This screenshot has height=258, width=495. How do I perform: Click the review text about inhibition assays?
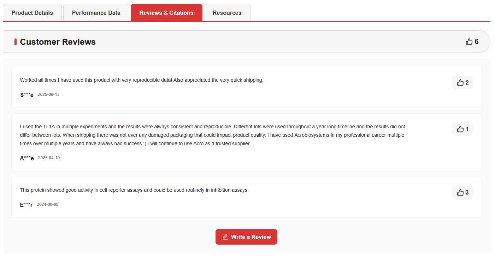coord(134,190)
